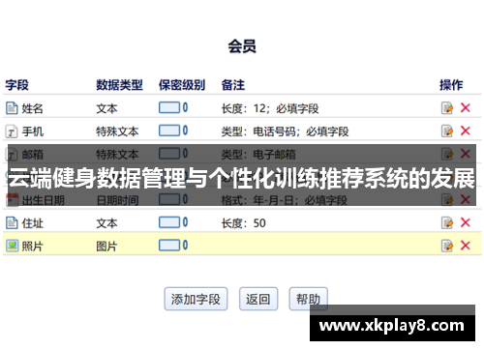The height and width of the screenshot is (350, 484).
Task: Edit the 出生日期 field
Action: click(x=447, y=200)
